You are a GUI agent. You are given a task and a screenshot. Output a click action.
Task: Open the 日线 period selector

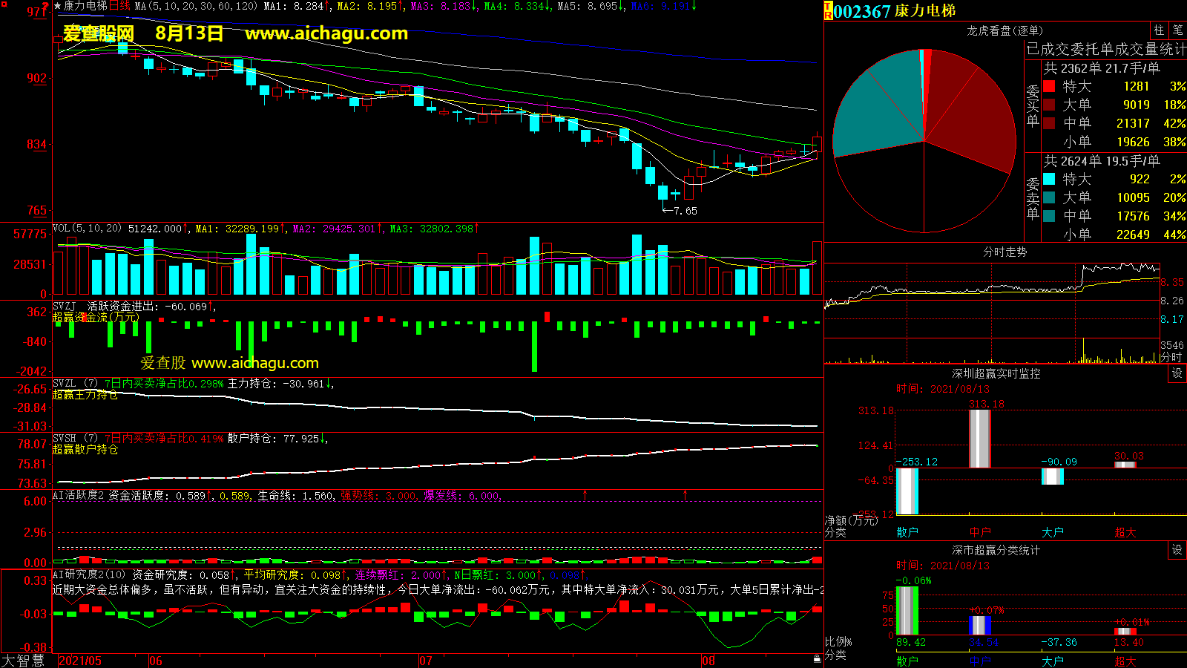pyautogui.click(x=119, y=6)
